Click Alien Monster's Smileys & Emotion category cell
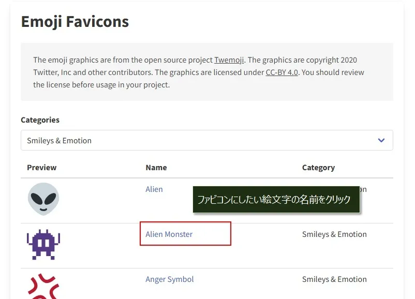415x299 pixels. (334, 234)
